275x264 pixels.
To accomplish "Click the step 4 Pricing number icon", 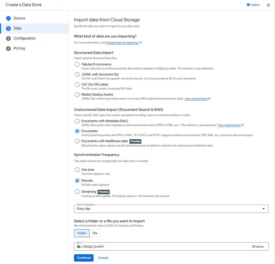I will (8, 48).
